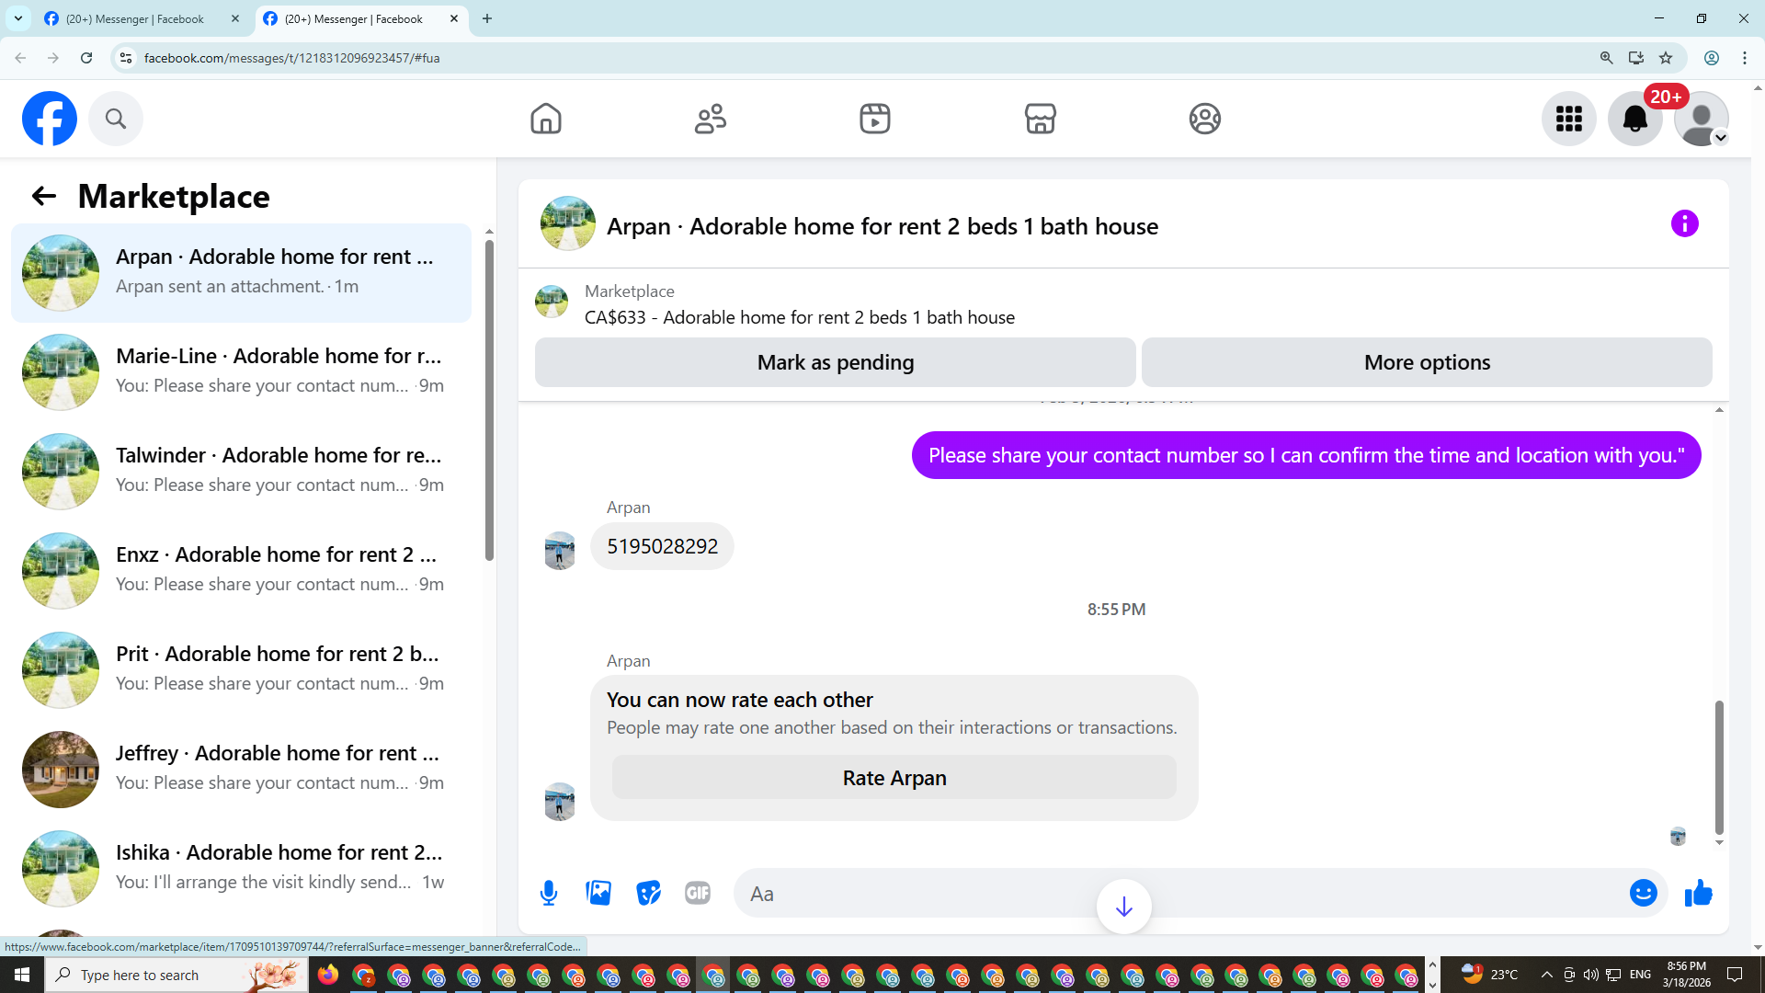This screenshot has height=993, width=1765.
Task: Choose a sticker with the sticker icon
Action: point(648,893)
